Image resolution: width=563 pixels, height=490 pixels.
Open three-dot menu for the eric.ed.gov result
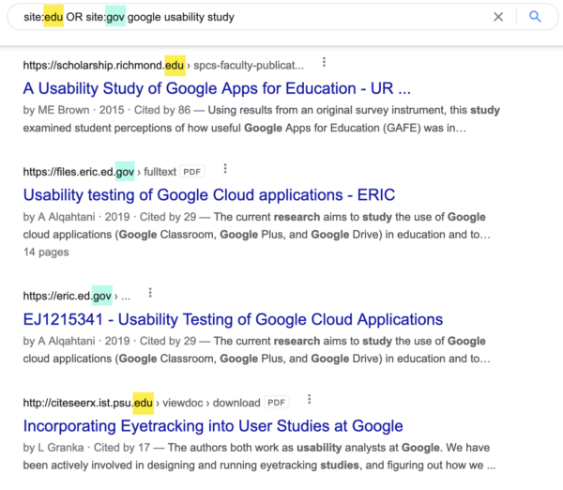[x=150, y=293]
